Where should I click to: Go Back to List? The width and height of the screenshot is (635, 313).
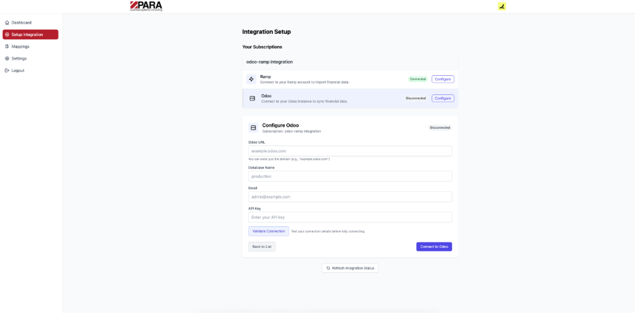coord(262,247)
